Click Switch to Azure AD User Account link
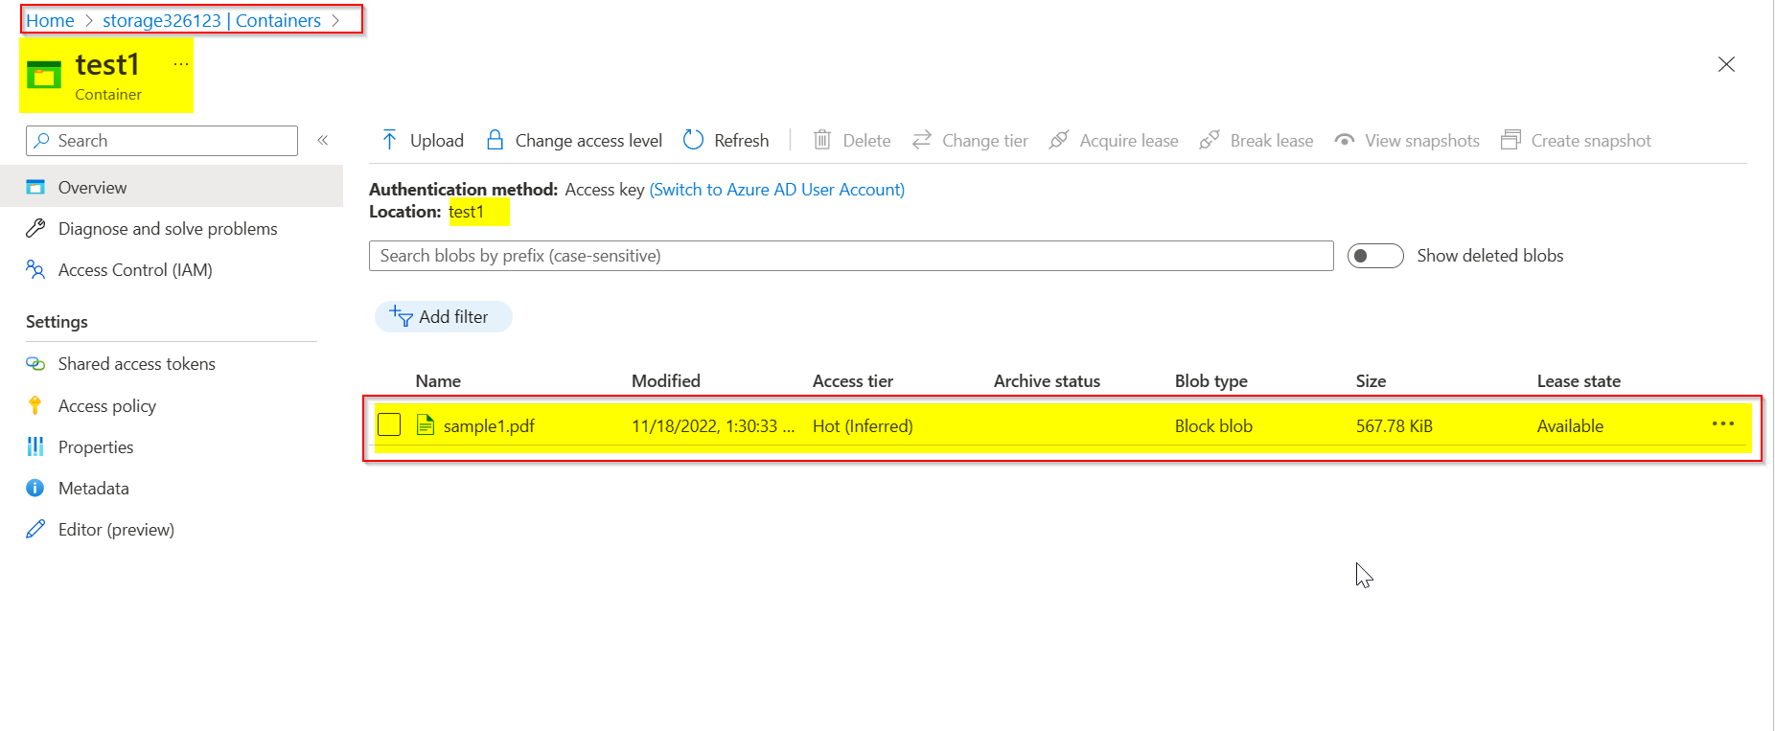The width and height of the screenshot is (1775, 731). (777, 189)
